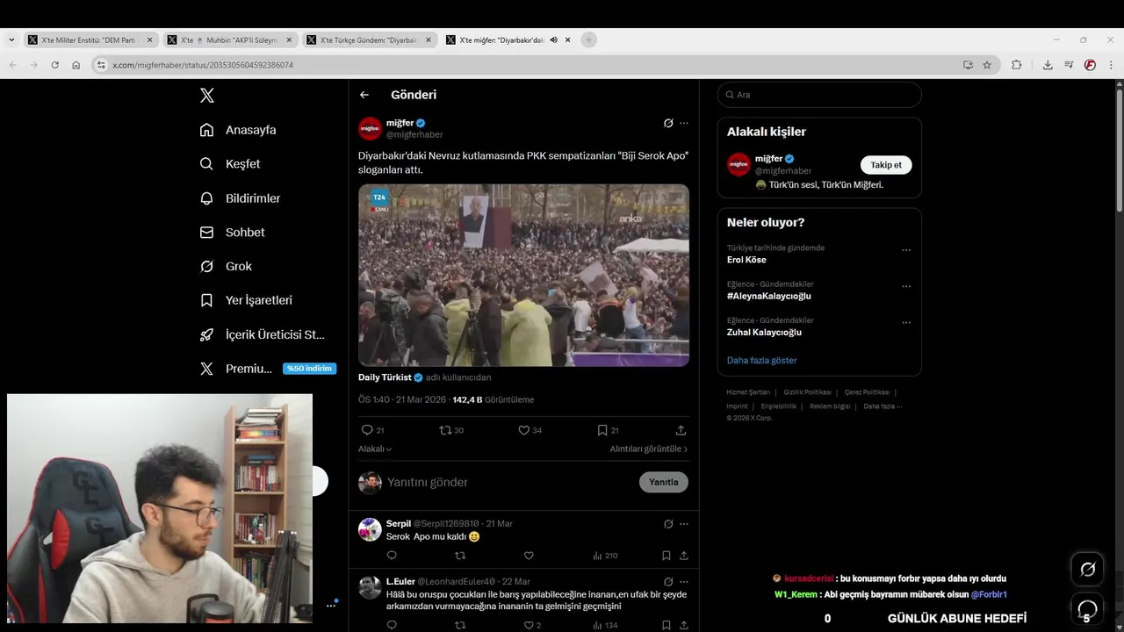Click the Yanıtla button
This screenshot has width=1124, height=632.
[x=664, y=482]
